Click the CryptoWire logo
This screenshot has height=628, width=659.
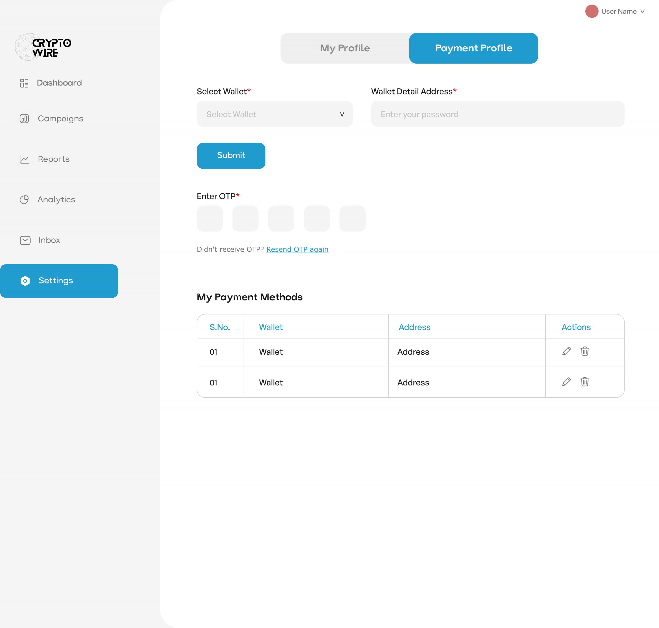point(43,47)
